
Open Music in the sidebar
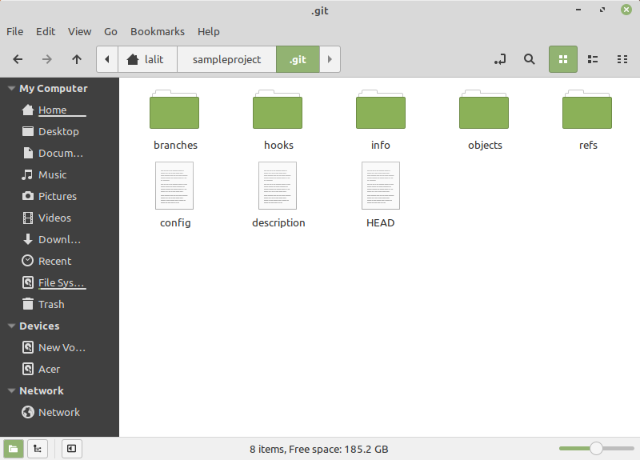click(59, 174)
